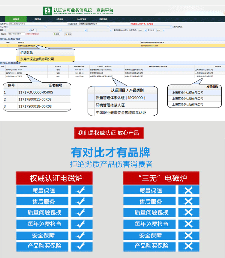This screenshot has height=258, width=225.
Task: Click the 证书编号 input field
Action: [38, 24]
